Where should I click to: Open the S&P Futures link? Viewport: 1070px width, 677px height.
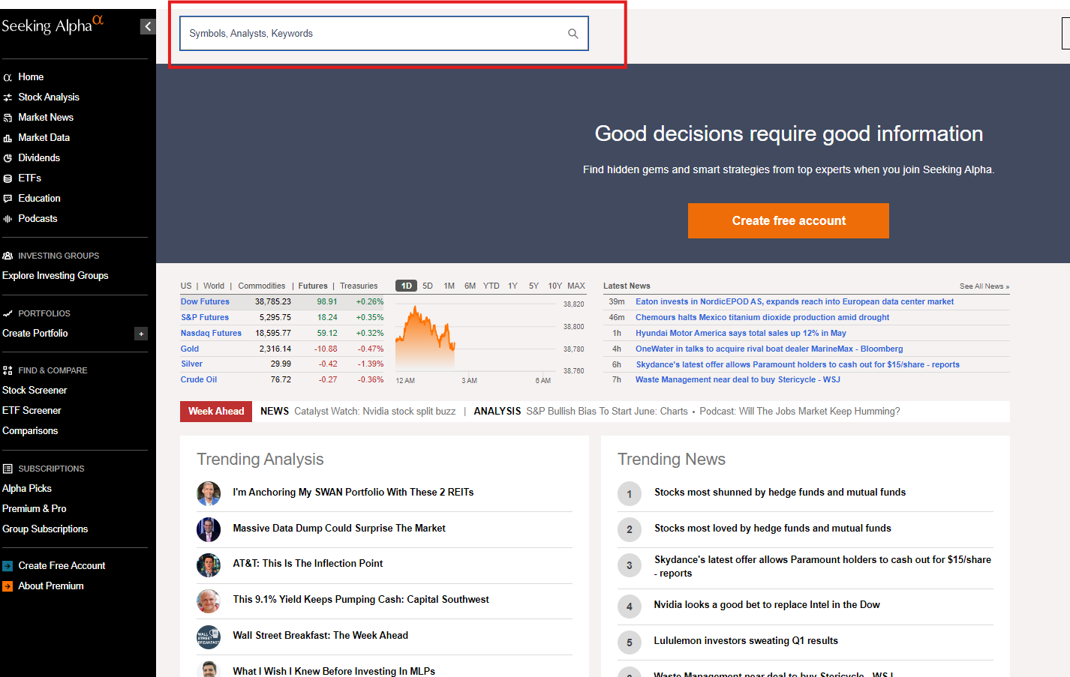pos(205,317)
